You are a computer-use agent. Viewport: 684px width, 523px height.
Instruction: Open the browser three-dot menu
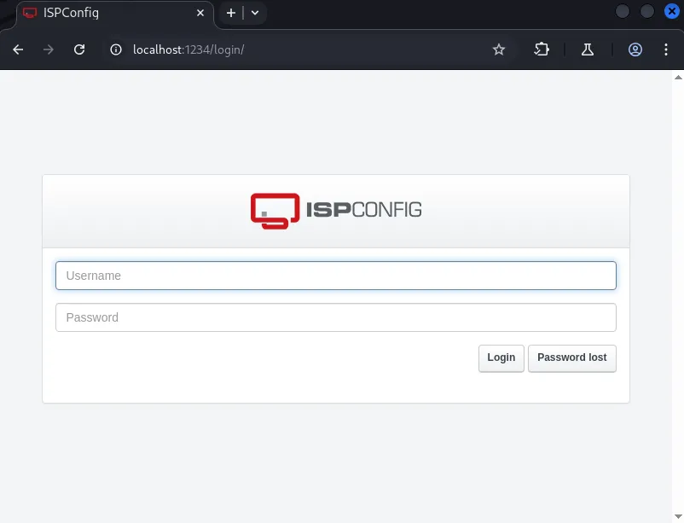[666, 49]
